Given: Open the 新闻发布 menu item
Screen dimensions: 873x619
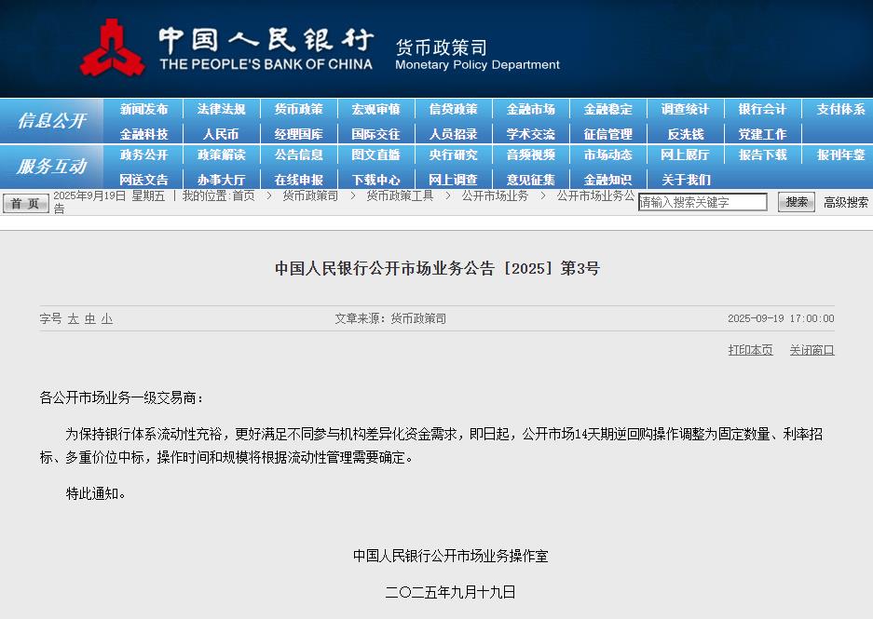Looking at the screenshot, I should click(x=143, y=109).
